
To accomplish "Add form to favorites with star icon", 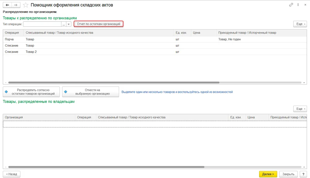I will tap(25, 5).
